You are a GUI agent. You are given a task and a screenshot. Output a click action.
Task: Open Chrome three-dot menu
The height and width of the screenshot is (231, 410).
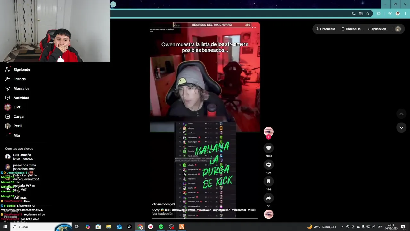(405, 13)
